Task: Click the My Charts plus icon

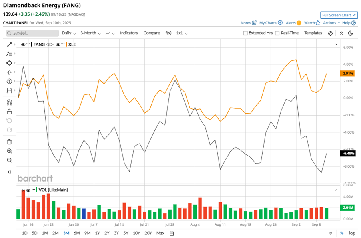Action: 280,22
